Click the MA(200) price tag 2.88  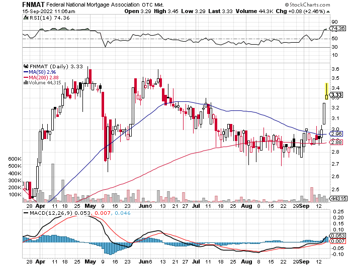[x=336, y=142]
